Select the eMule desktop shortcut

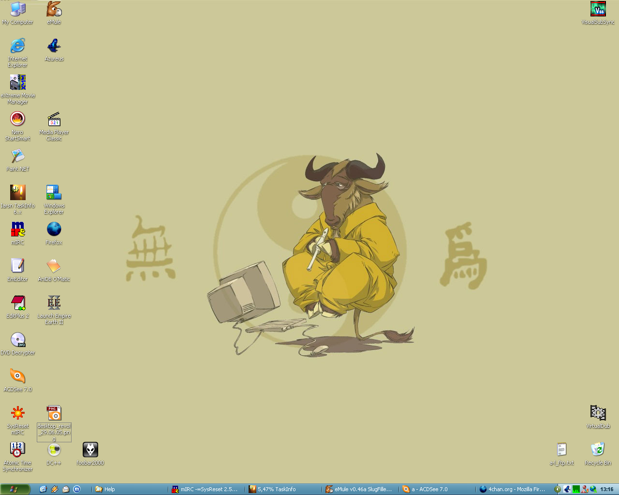[54, 13]
